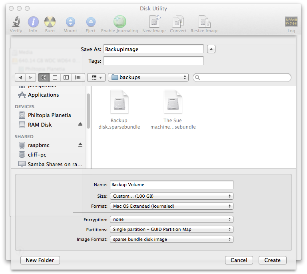Open the Partitions dropdown
This screenshot has width=307, height=274.
pos(171,229)
